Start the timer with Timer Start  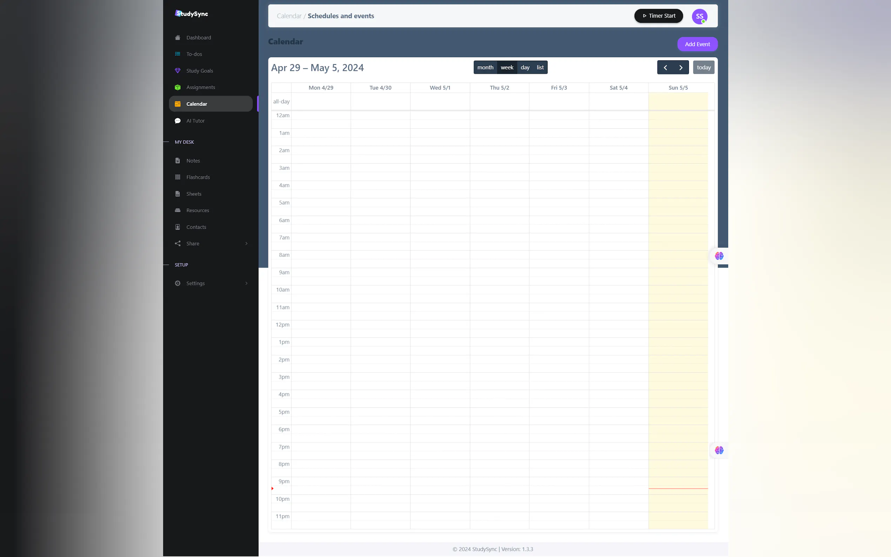pyautogui.click(x=658, y=16)
